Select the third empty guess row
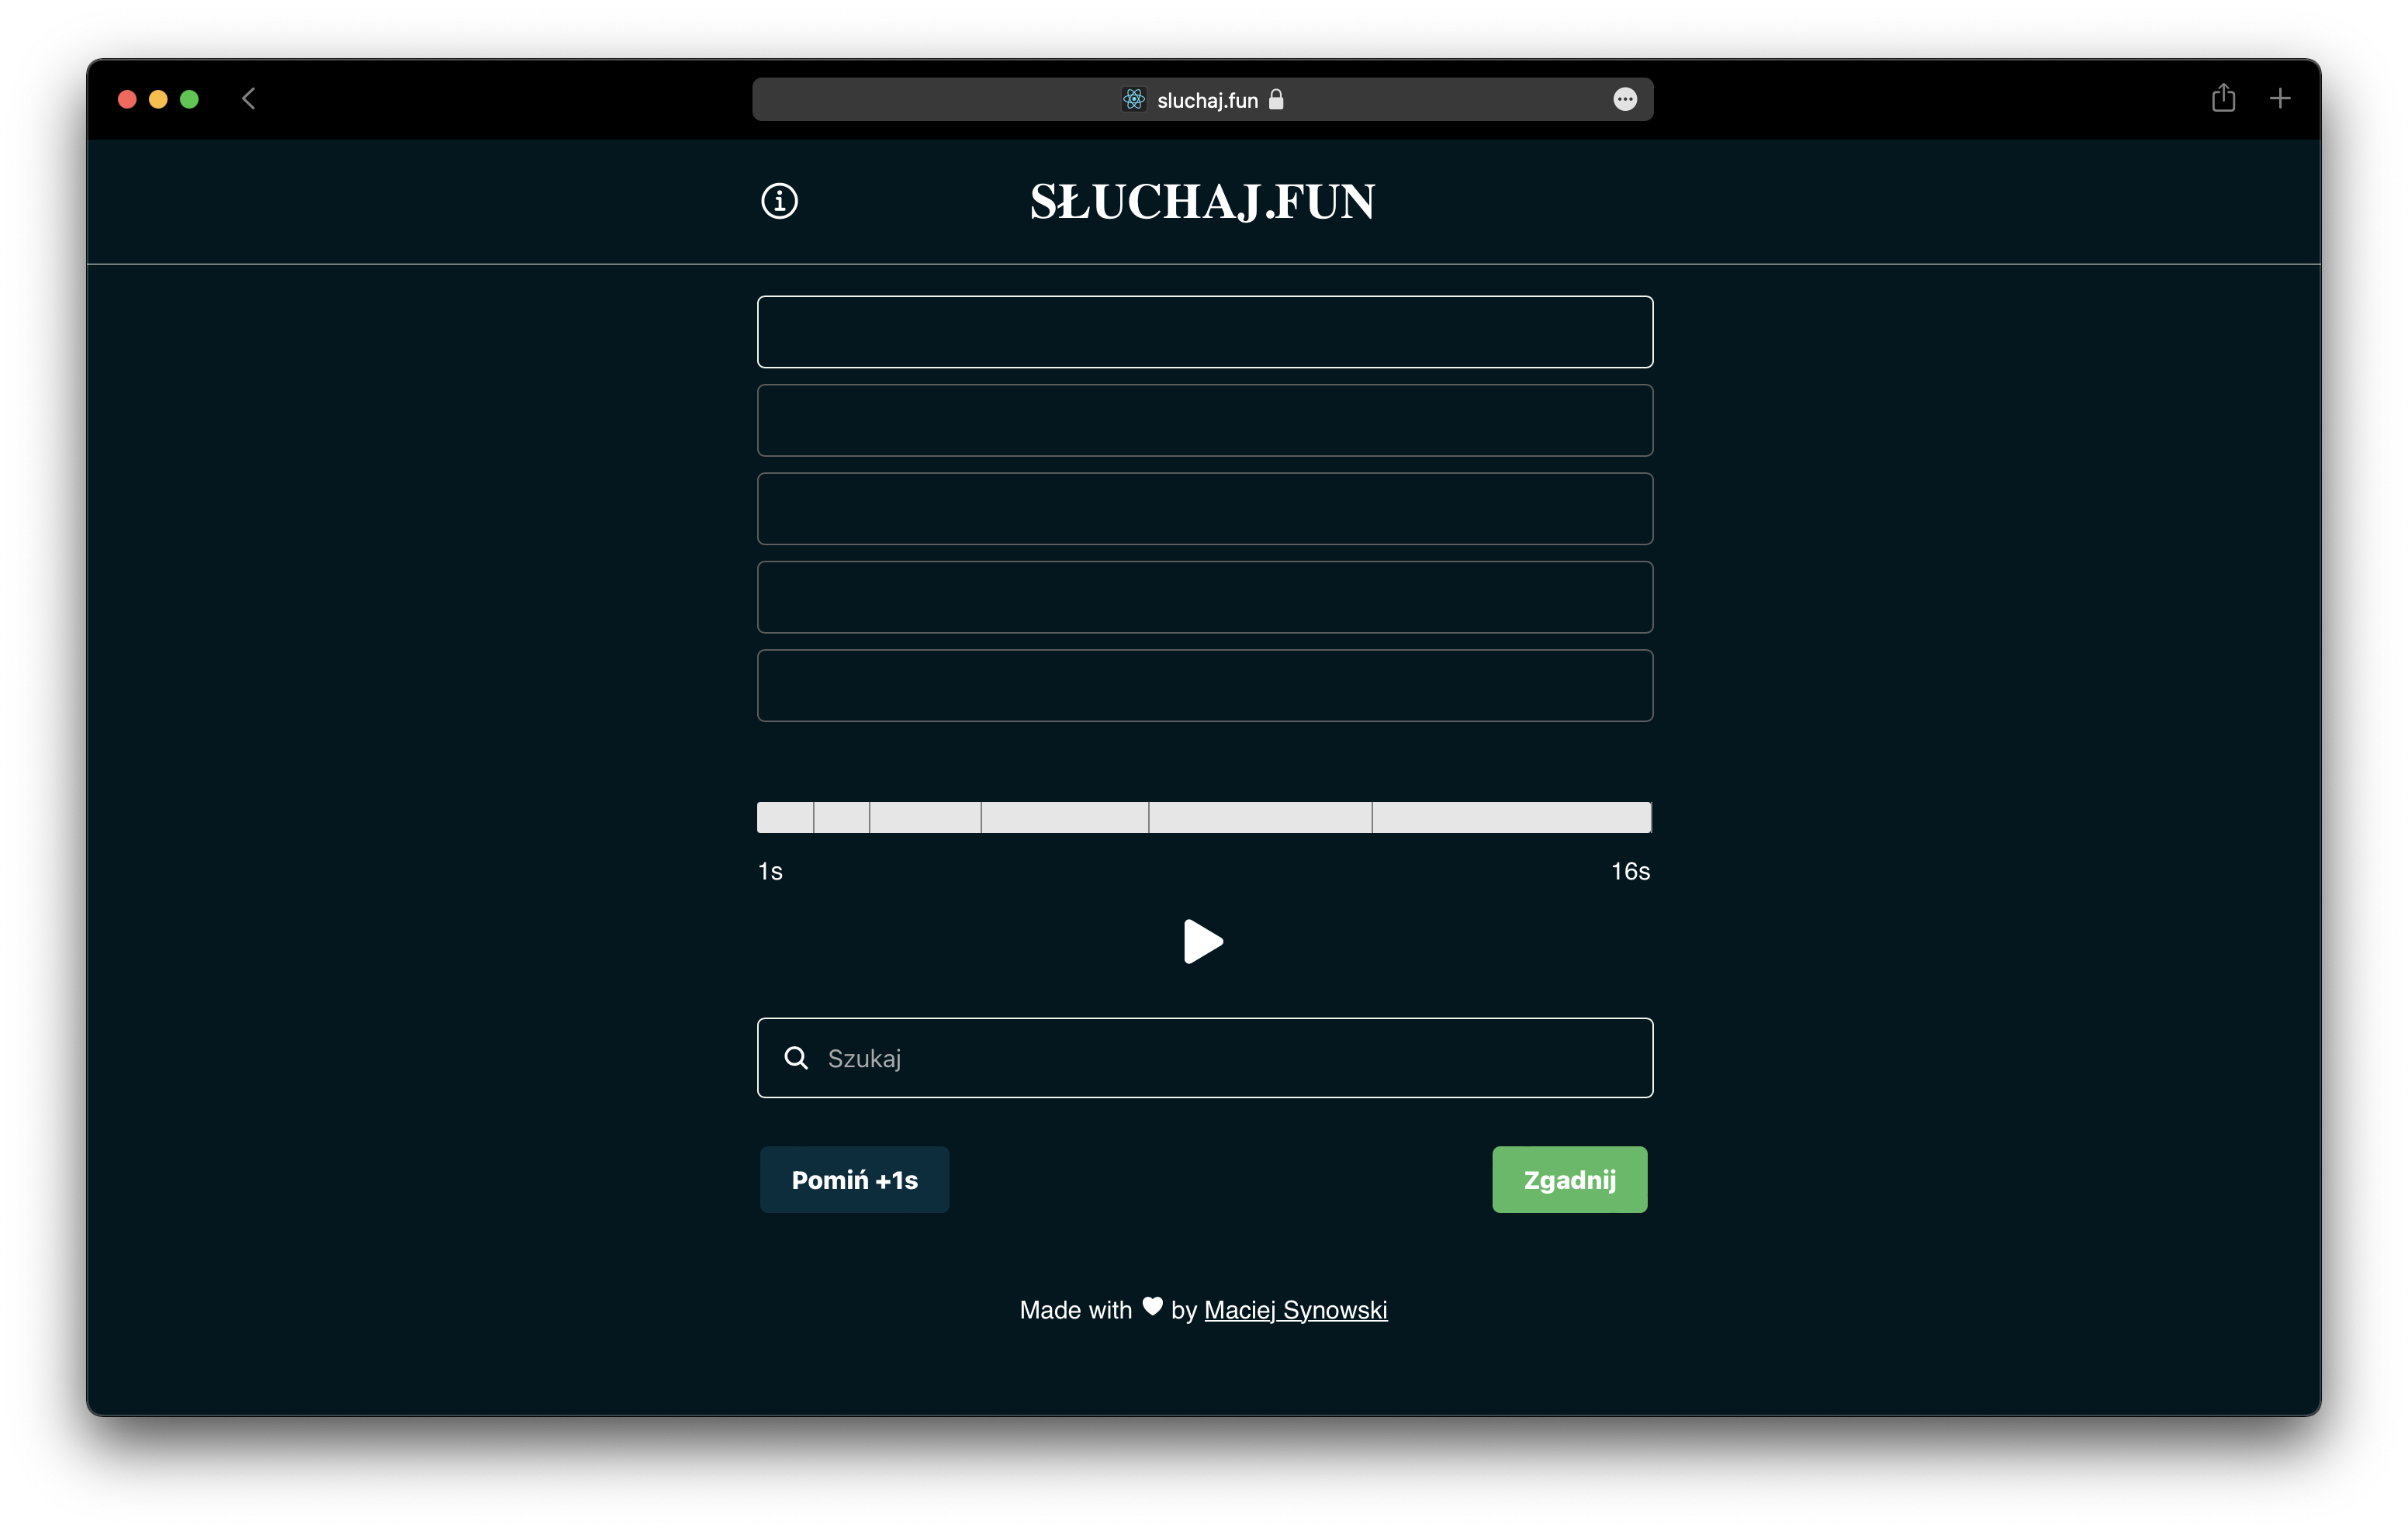This screenshot has width=2408, height=1531. click(1204, 509)
